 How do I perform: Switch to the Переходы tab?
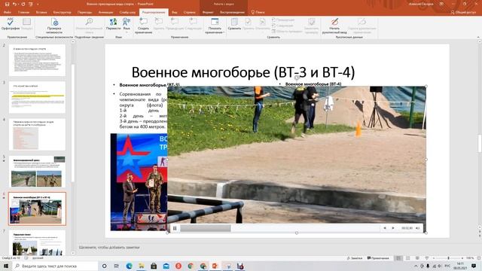coord(84,12)
